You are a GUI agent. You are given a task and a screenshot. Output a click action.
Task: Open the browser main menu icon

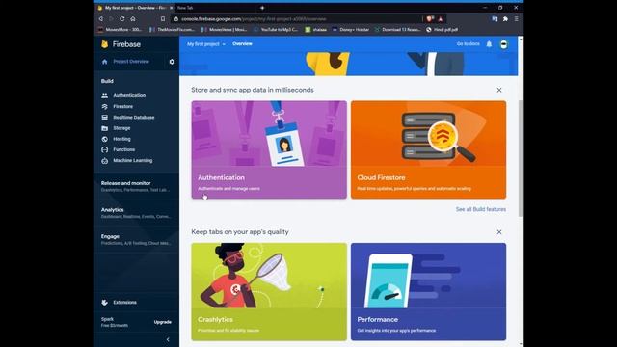517,19
